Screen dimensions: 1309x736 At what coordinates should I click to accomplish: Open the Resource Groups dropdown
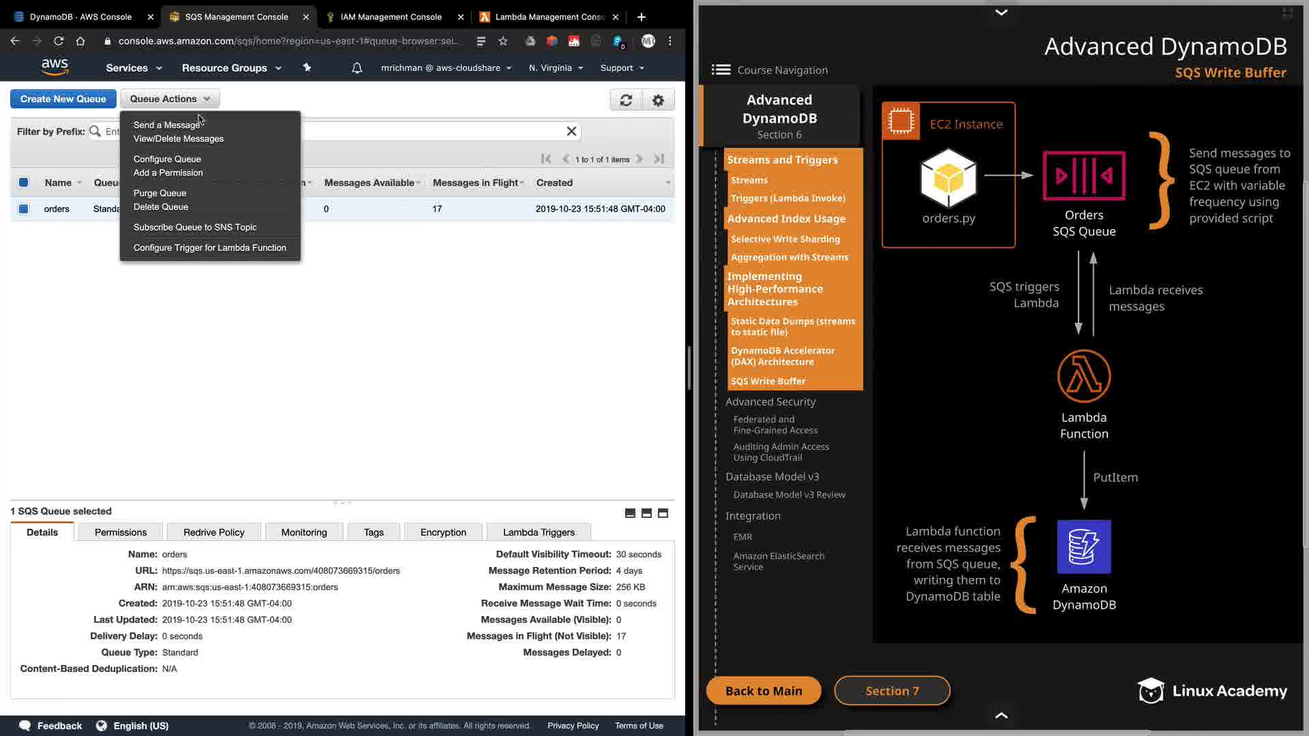pos(231,68)
